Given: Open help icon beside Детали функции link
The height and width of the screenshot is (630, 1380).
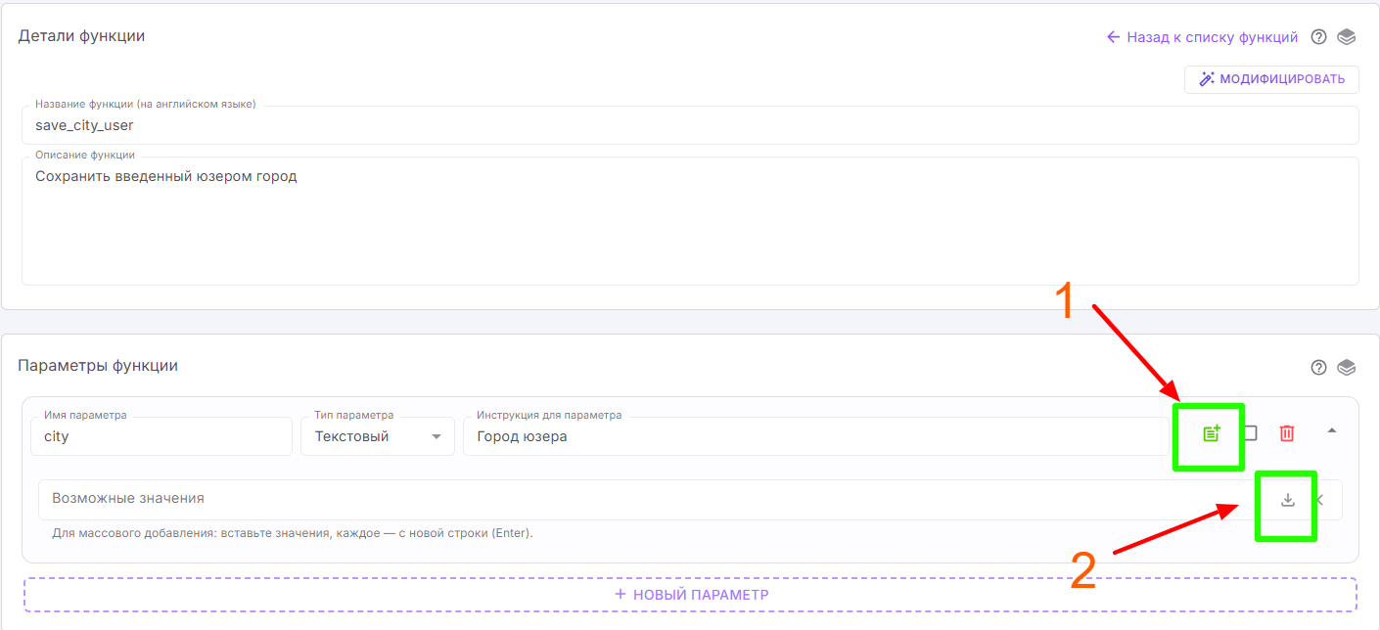Looking at the screenshot, I should pos(1318,37).
